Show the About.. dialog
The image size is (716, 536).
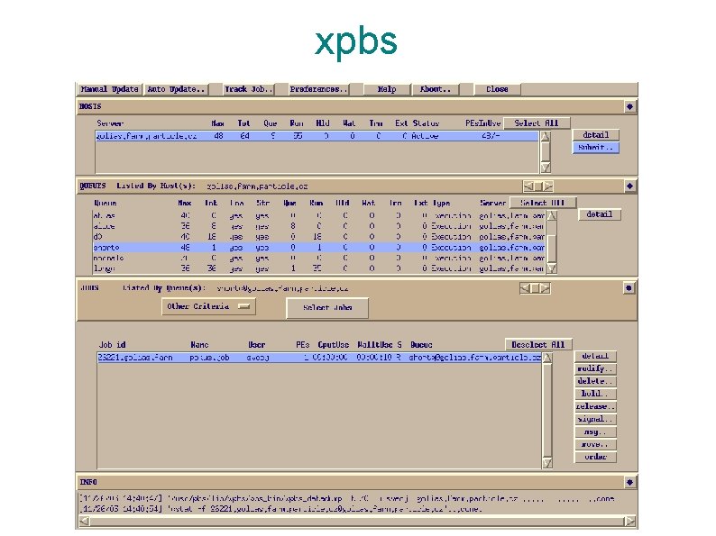(x=436, y=89)
